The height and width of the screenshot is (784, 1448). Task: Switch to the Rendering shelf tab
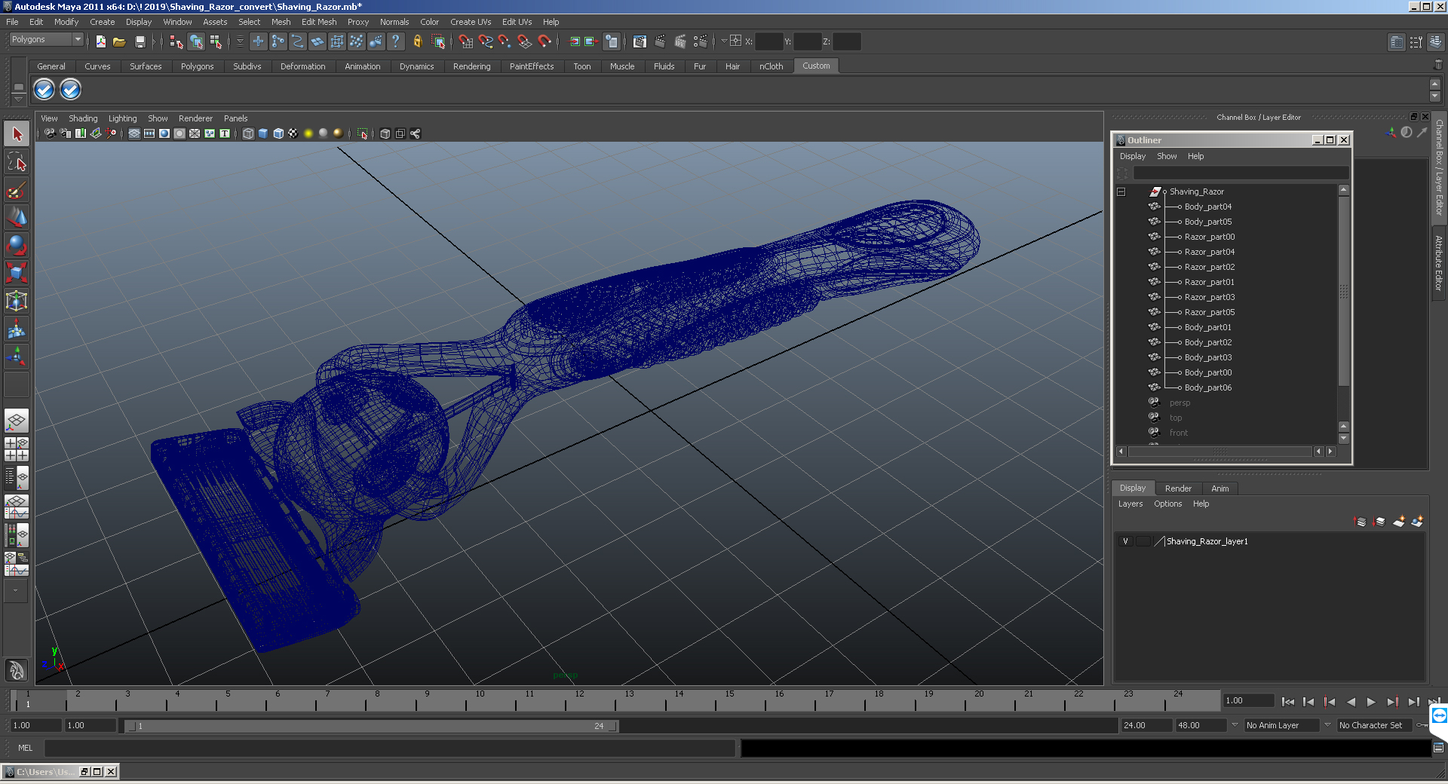pos(471,66)
